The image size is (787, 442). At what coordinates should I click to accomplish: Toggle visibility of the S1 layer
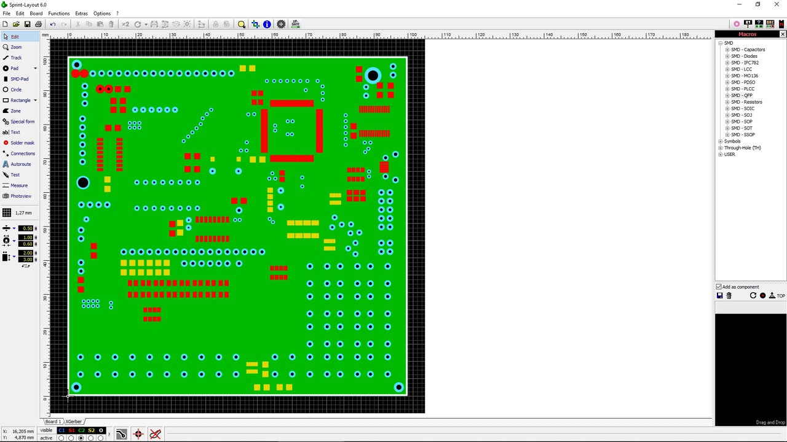(x=71, y=431)
